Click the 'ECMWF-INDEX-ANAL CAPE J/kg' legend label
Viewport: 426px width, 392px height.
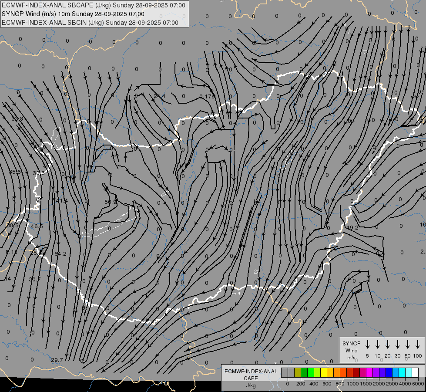[251, 378]
